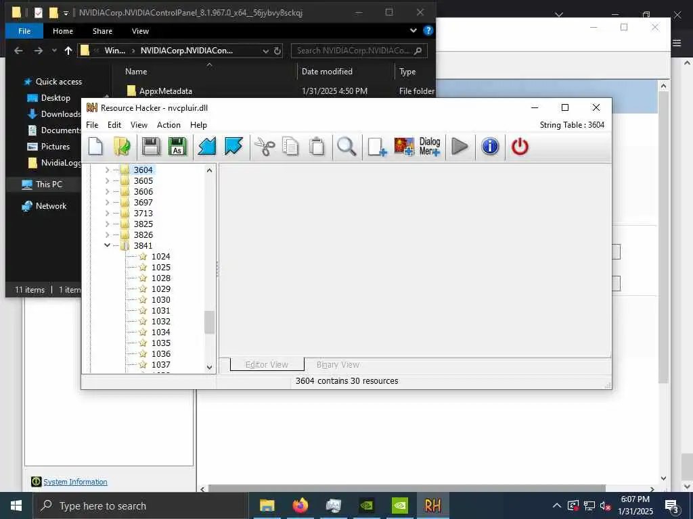Click the grey play Compile Script icon
The height and width of the screenshot is (519, 693).
point(460,147)
